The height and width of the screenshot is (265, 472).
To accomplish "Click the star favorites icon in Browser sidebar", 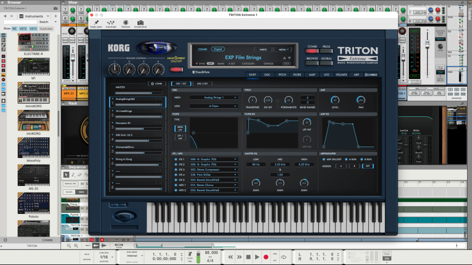I will click(3, 101).
